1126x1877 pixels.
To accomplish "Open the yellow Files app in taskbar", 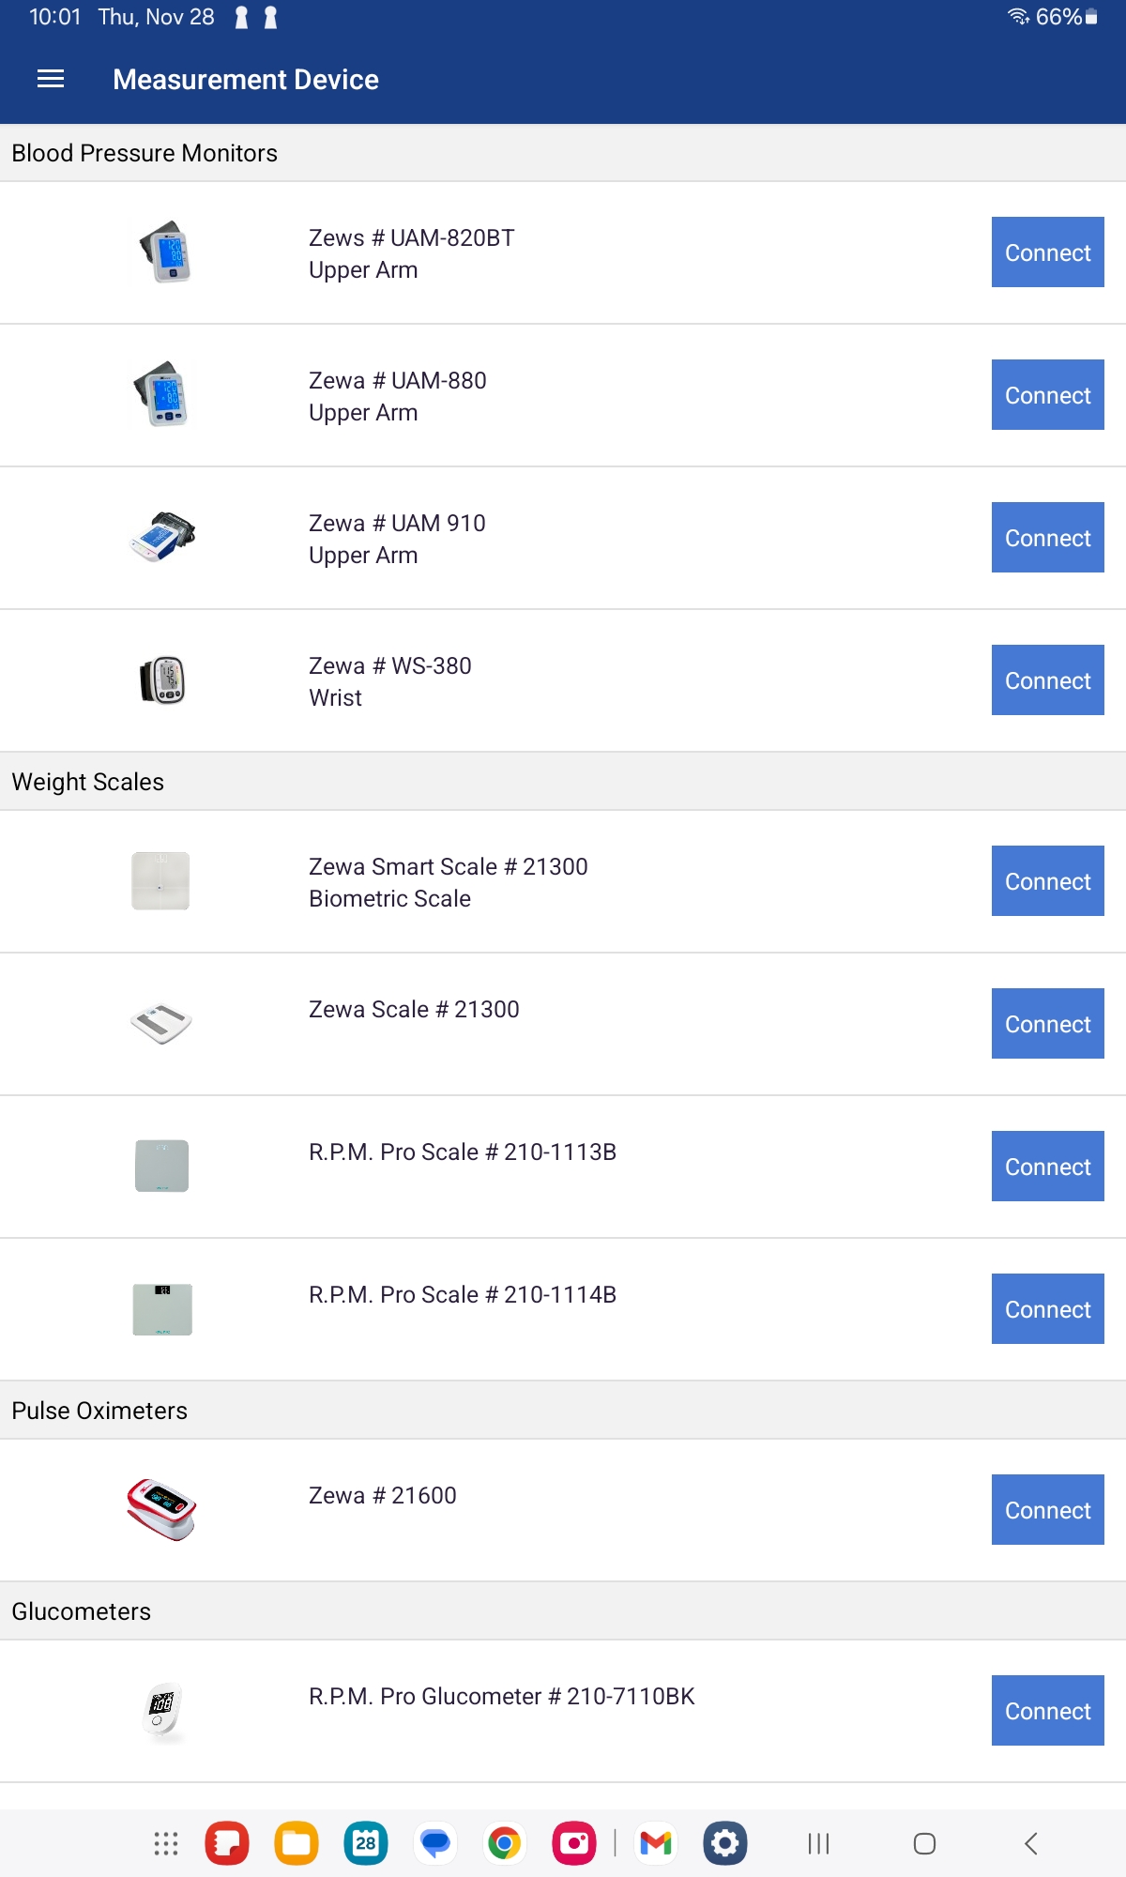I will pyautogui.click(x=297, y=1844).
